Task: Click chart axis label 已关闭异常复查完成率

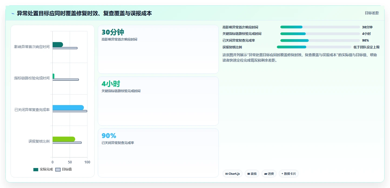Action: 32,110
